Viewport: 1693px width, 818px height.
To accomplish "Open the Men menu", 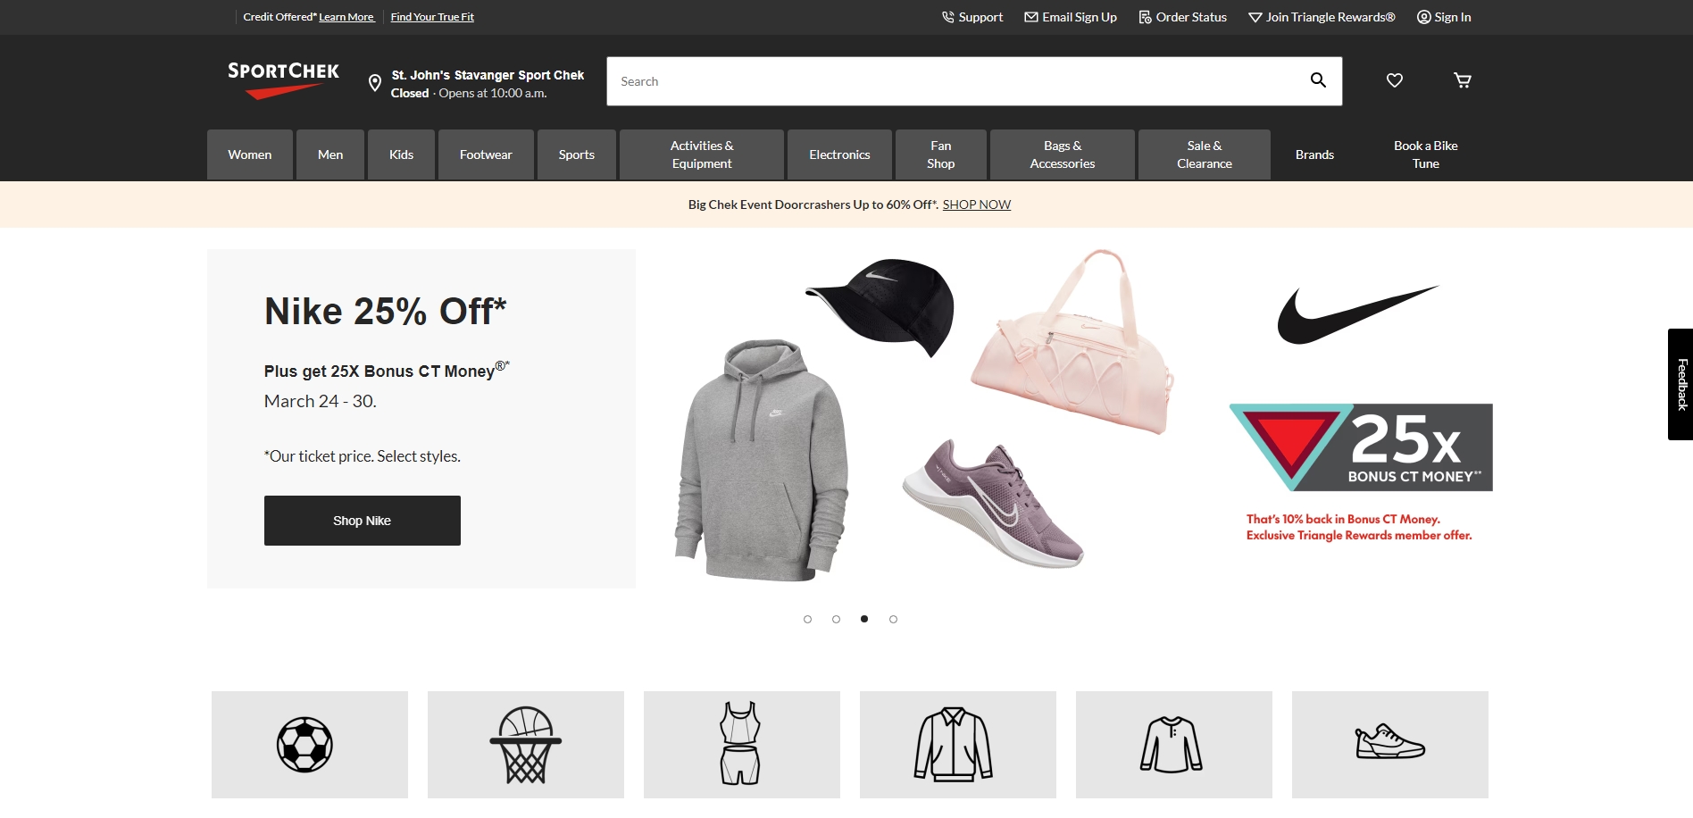I will [330, 154].
